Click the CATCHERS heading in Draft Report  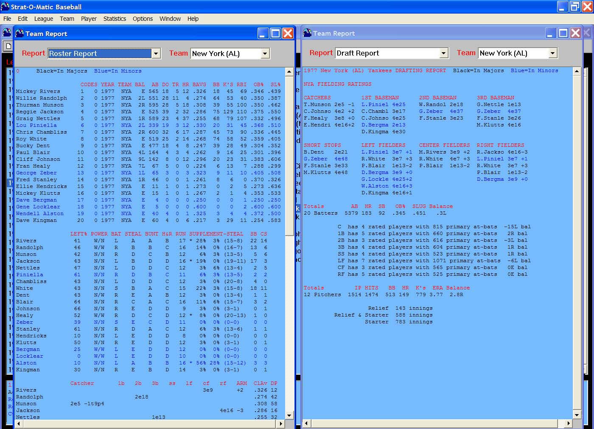(317, 98)
